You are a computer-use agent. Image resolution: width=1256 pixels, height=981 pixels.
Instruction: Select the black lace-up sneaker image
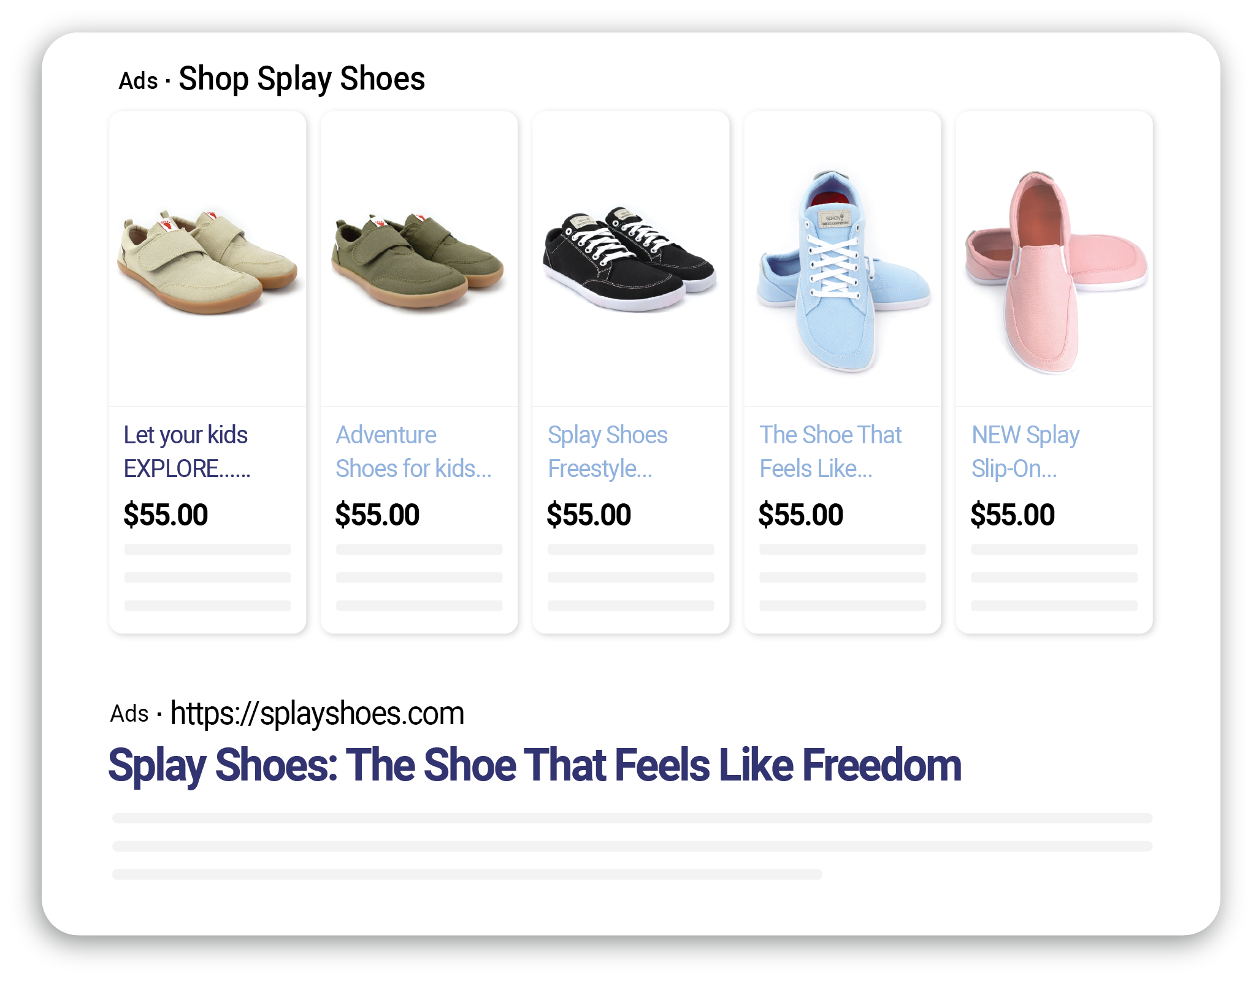[x=630, y=261]
